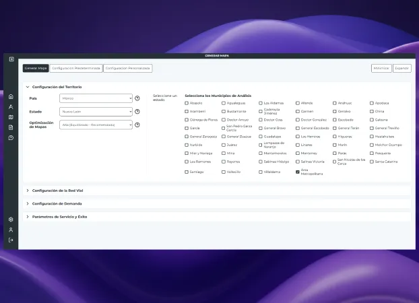Expand Configuración de la Red Vial section
The image size is (419, 303).
coord(57,191)
